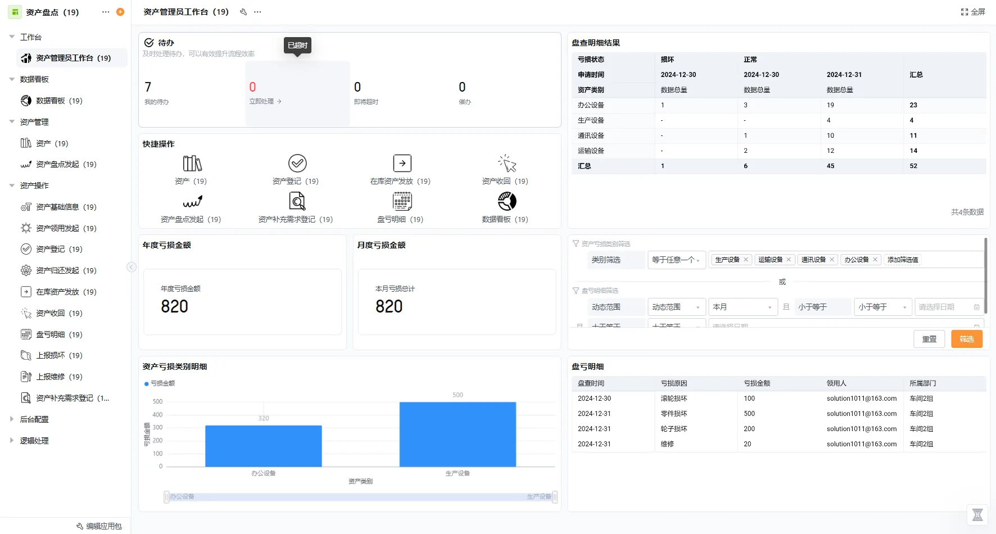Click the 资产 bookshelf quick action icon
This screenshot has width=996, height=534.
(x=192, y=164)
